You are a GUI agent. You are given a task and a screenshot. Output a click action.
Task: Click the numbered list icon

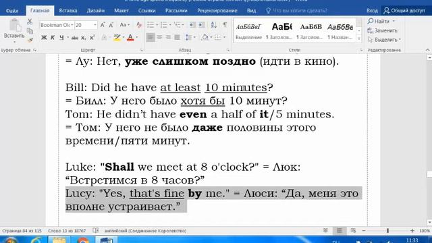coord(163,25)
